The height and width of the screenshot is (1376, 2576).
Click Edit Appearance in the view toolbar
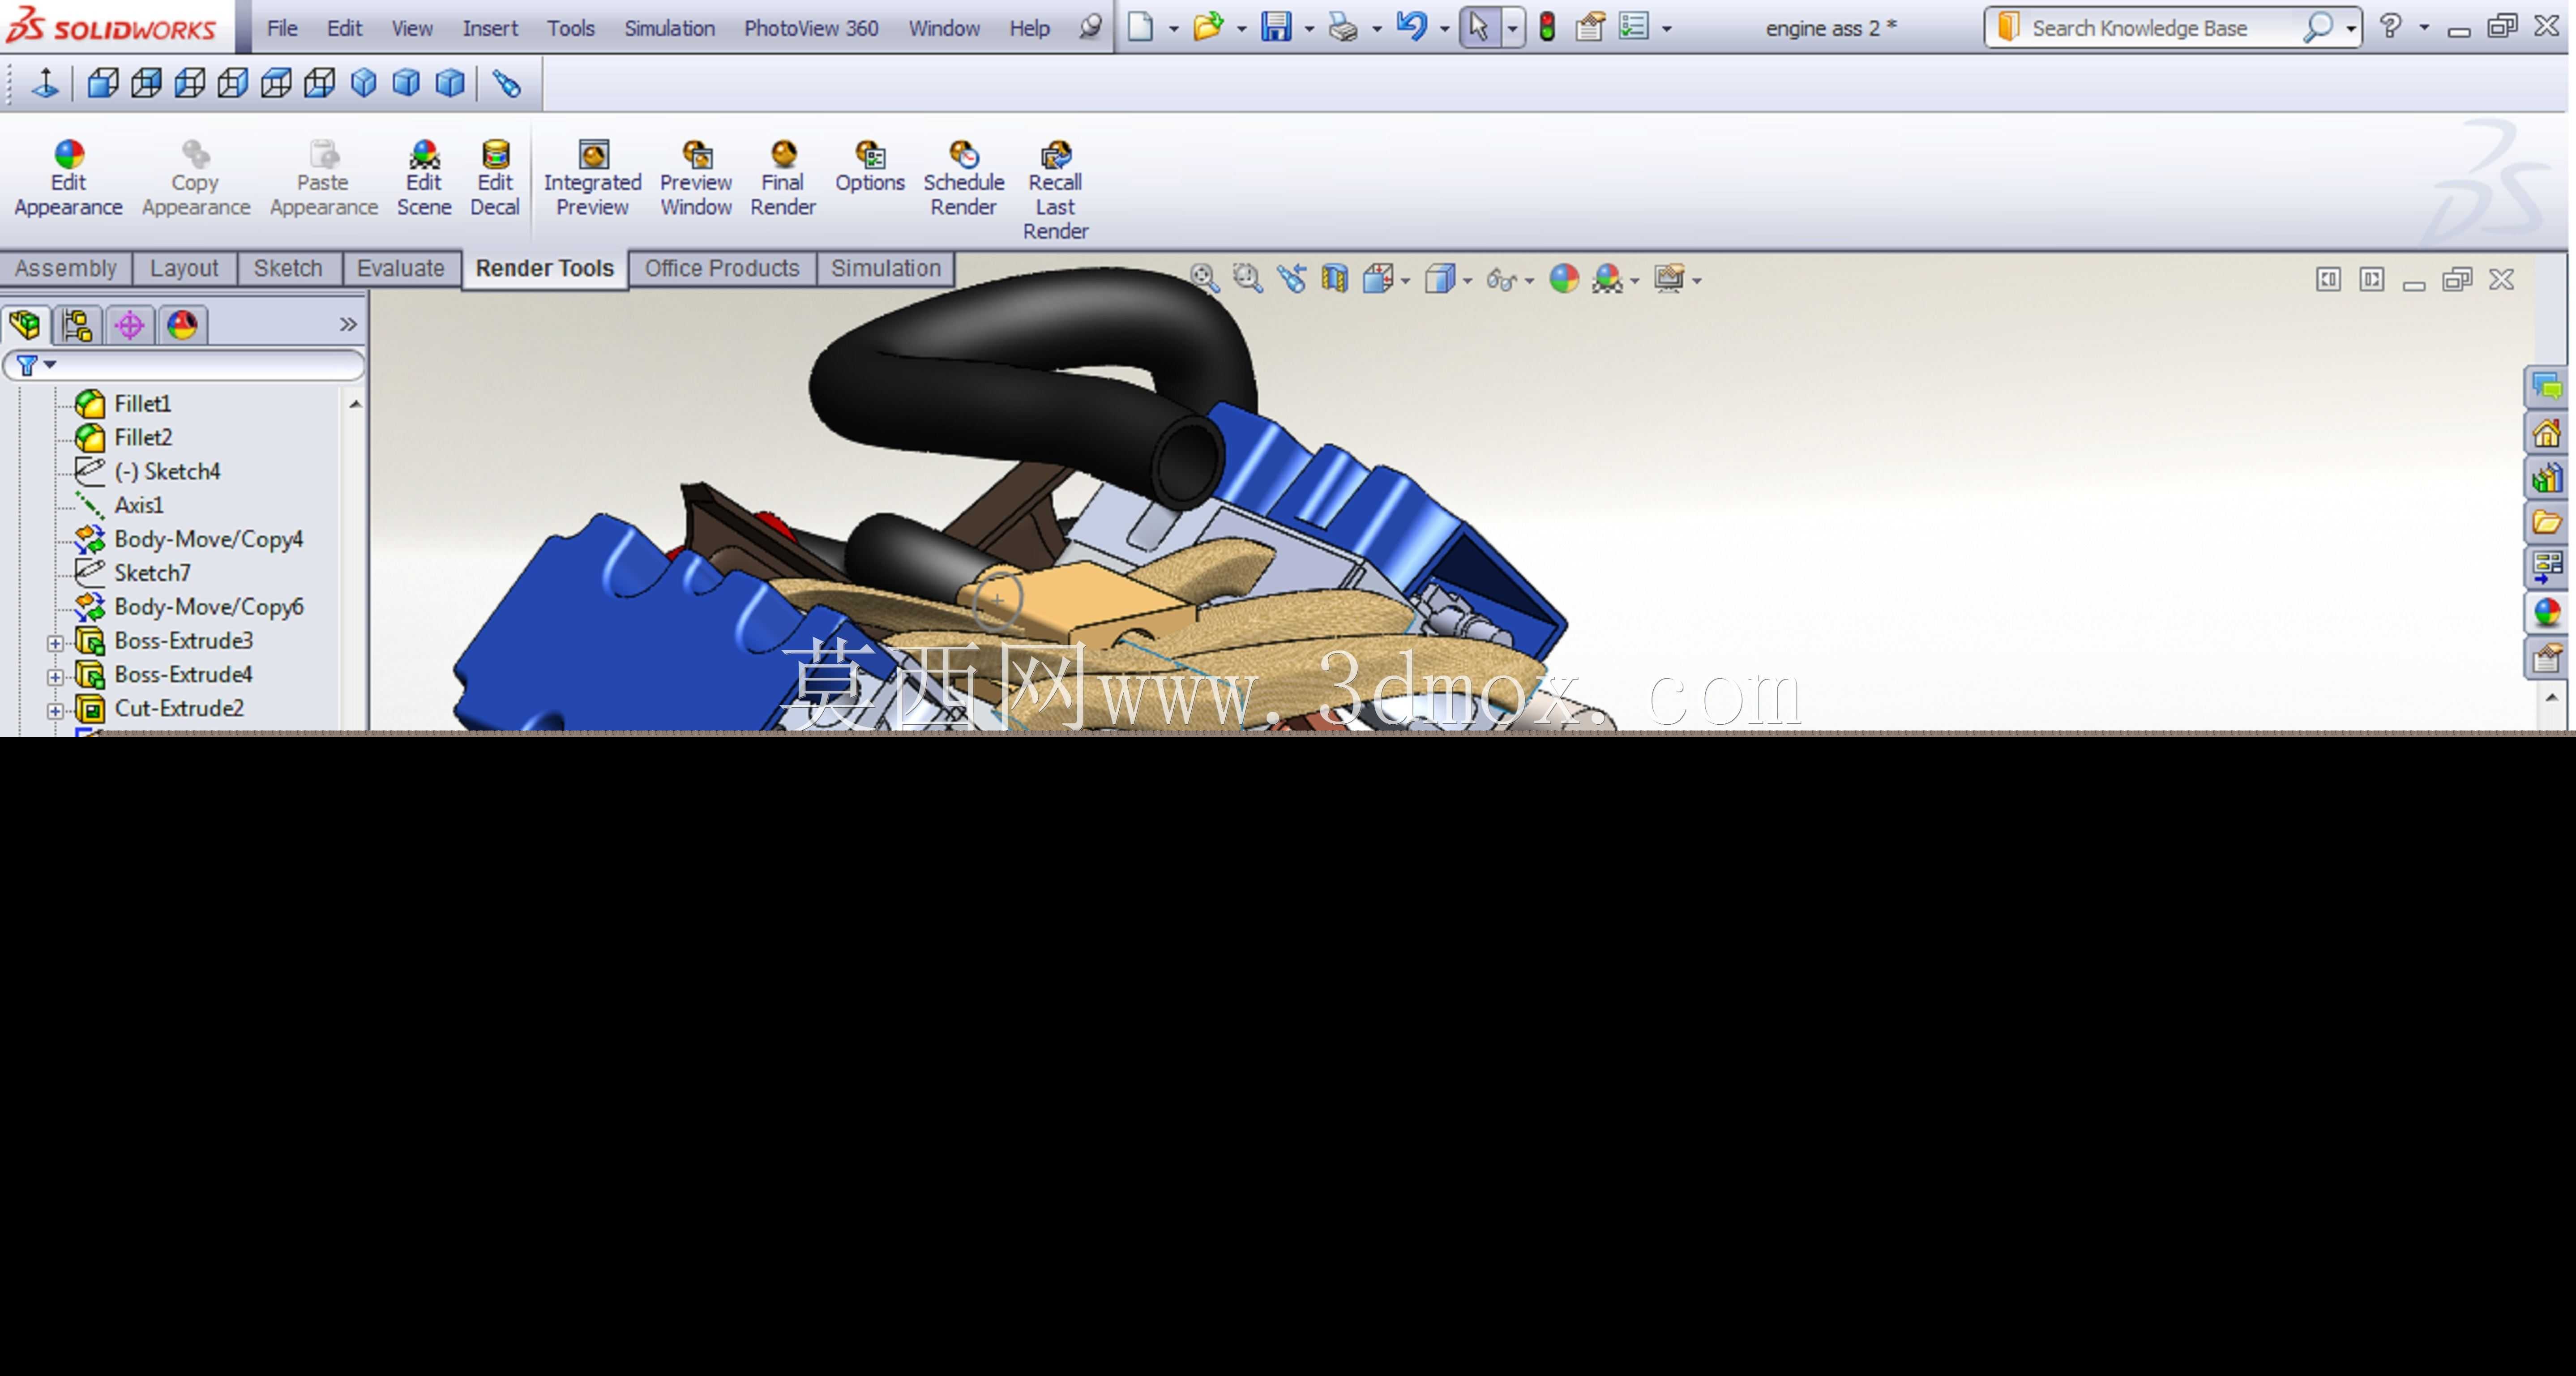[x=1564, y=279]
